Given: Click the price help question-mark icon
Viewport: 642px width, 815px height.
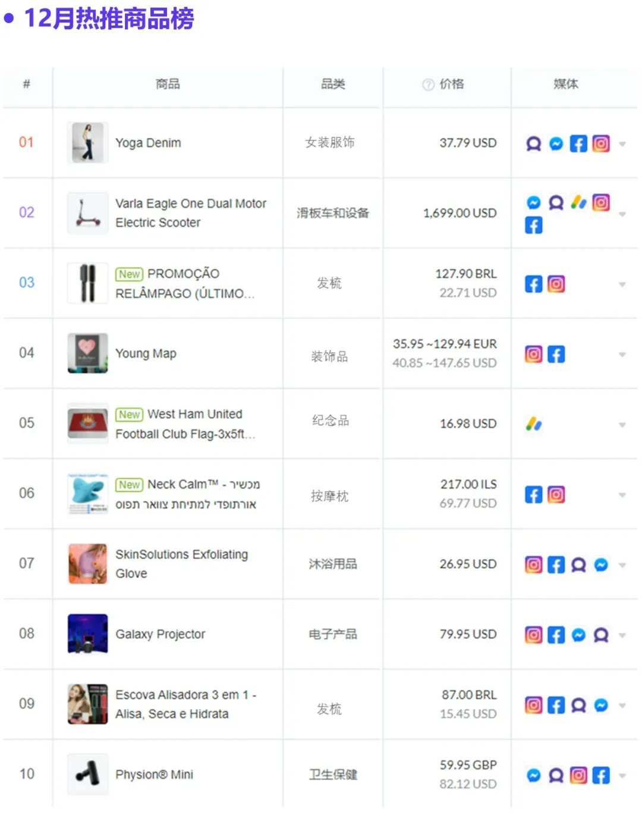Looking at the screenshot, I should click(428, 84).
